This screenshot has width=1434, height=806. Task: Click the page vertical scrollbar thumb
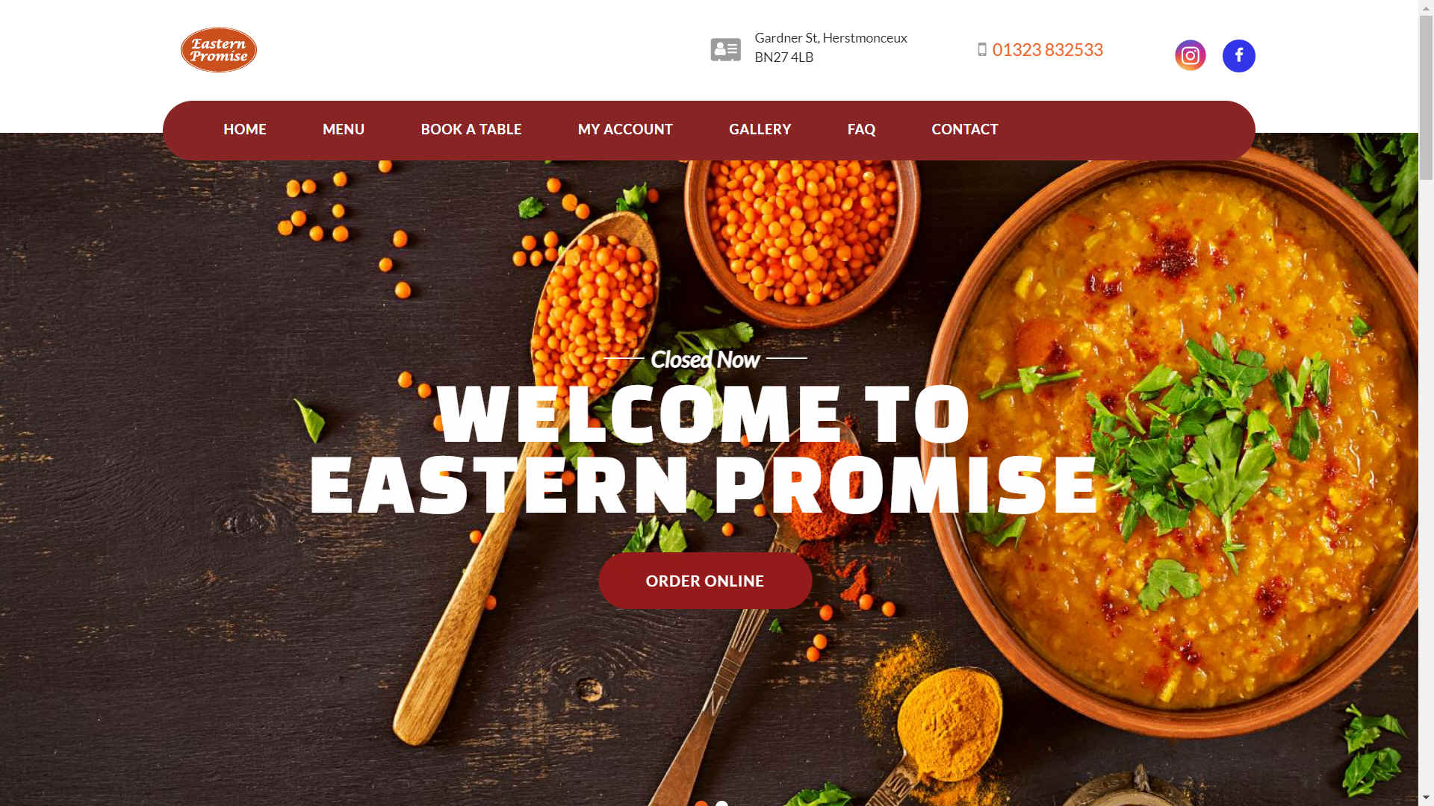click(x=1426, y=97)
